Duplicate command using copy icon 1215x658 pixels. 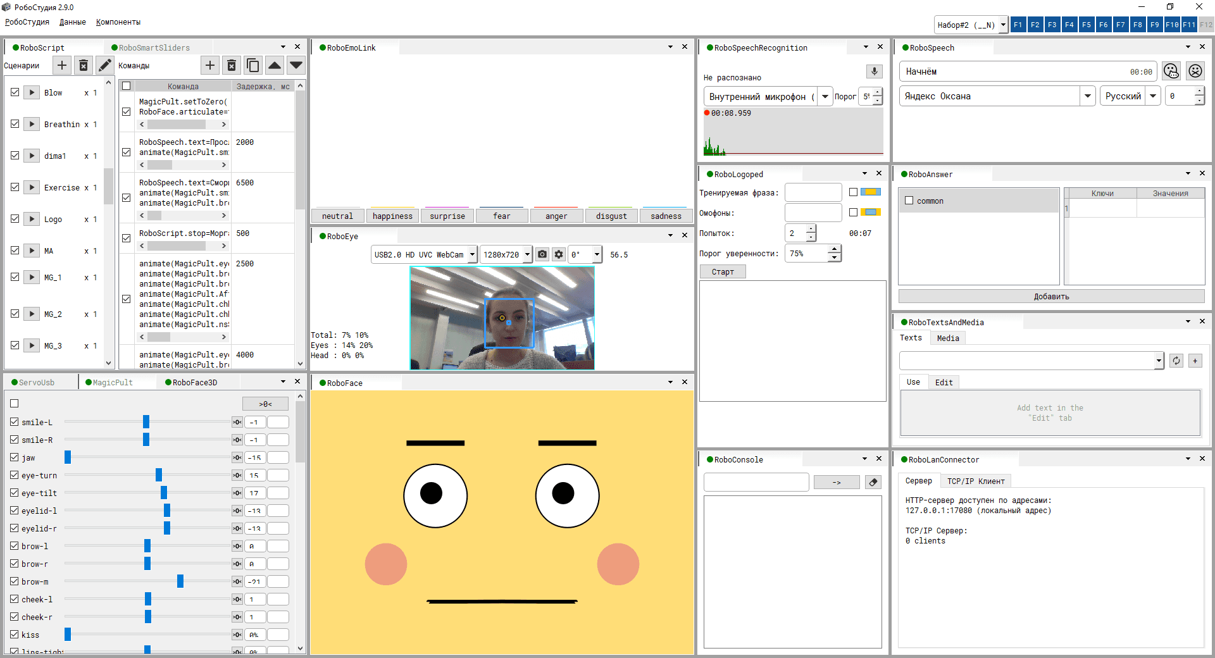(x=253, y=65)
